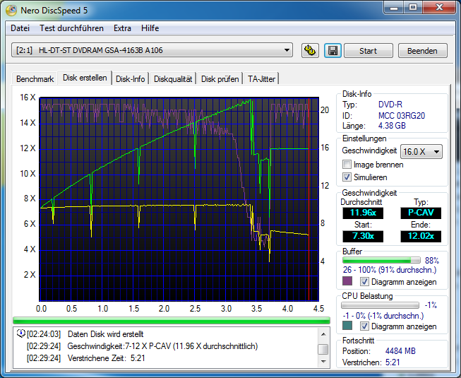Click the Ende speed 12.02x value
Image resolution: width=461 pixels, height=378 pixels.
pyautogui.click(x=421, y=236)
